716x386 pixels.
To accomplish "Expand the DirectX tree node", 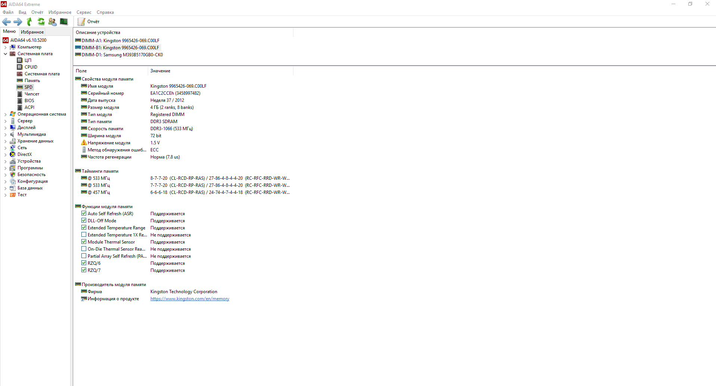I will [x=5, y=155].
